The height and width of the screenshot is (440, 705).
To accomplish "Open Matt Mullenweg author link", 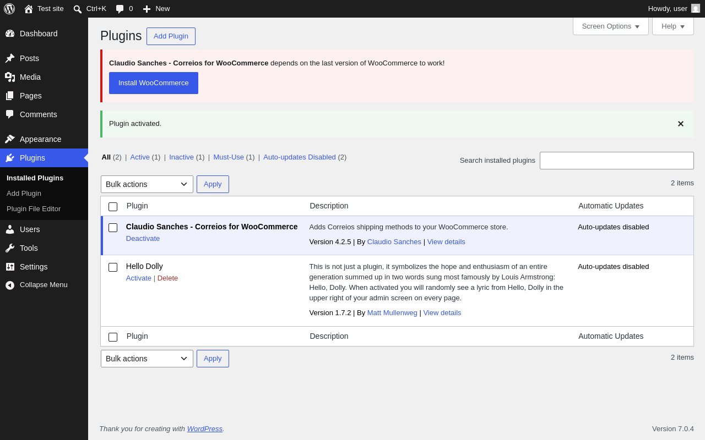I will pyautogui.click(x=392, y=313).
